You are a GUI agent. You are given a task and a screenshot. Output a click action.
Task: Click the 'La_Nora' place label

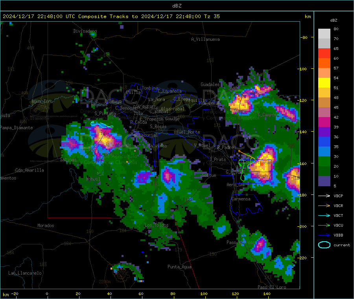click(x=157, y=99)
